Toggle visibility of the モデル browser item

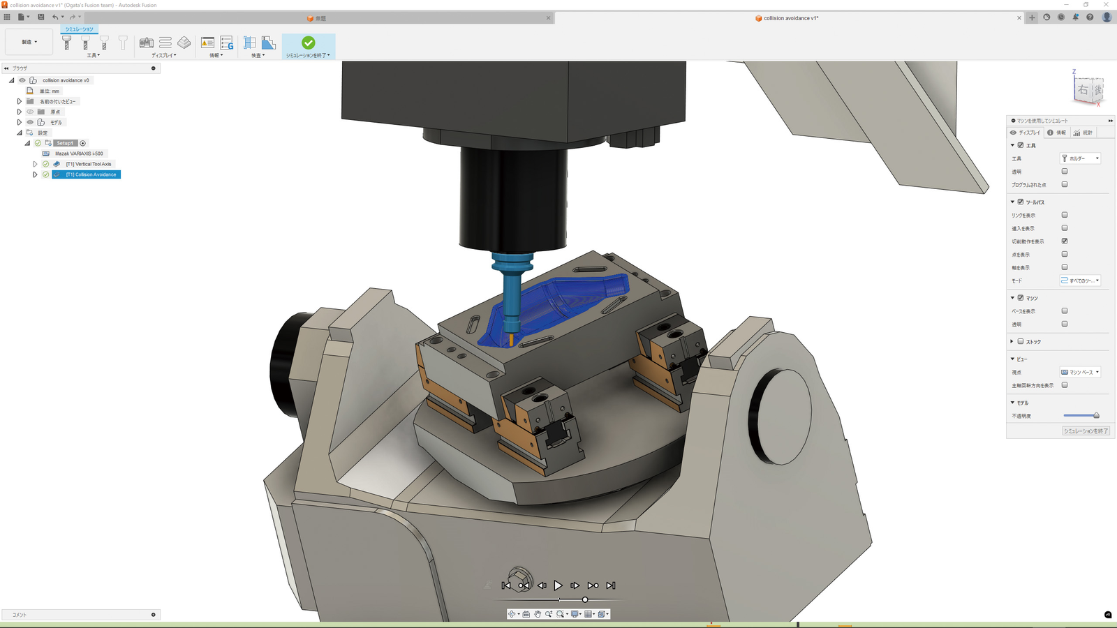coord(30,122)
